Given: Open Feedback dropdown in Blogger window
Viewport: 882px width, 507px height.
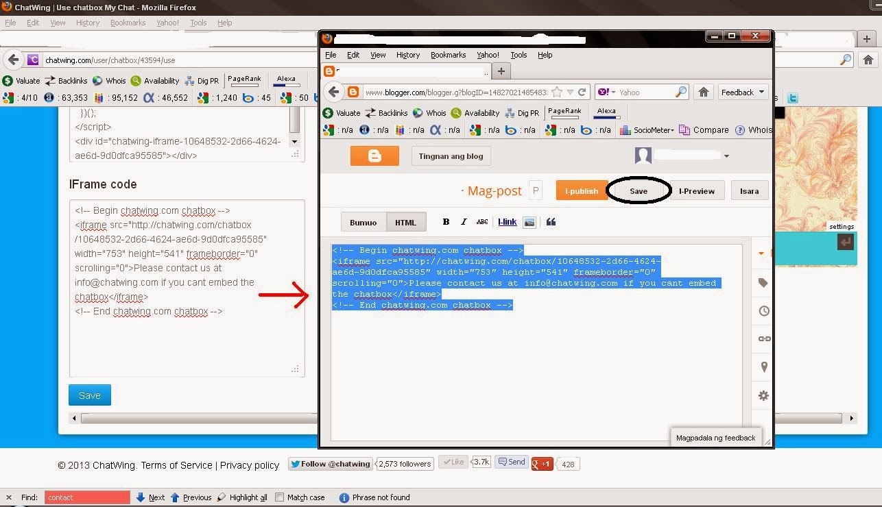Looking at the screenshot, I should click(x=742, y=92).
